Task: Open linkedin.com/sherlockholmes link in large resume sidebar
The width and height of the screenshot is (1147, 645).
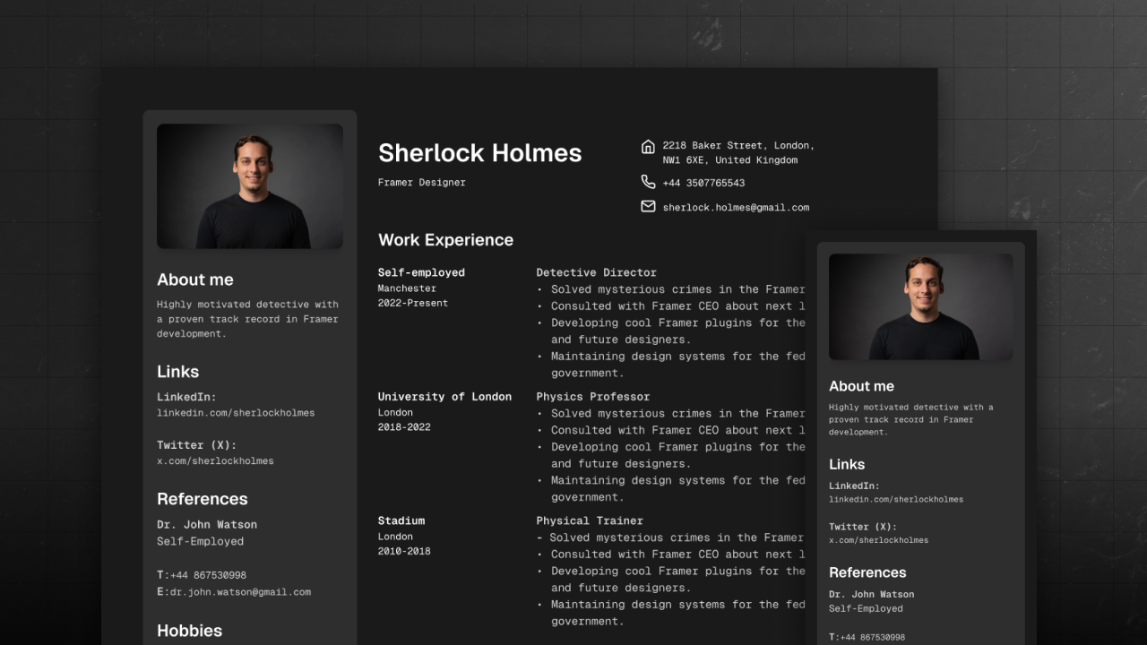Action: pos(236,413)
